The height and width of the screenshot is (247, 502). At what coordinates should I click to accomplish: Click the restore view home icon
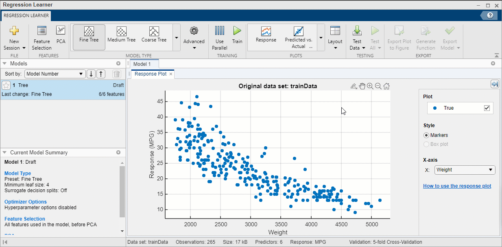pyautogui.click(x=386, y=86)
